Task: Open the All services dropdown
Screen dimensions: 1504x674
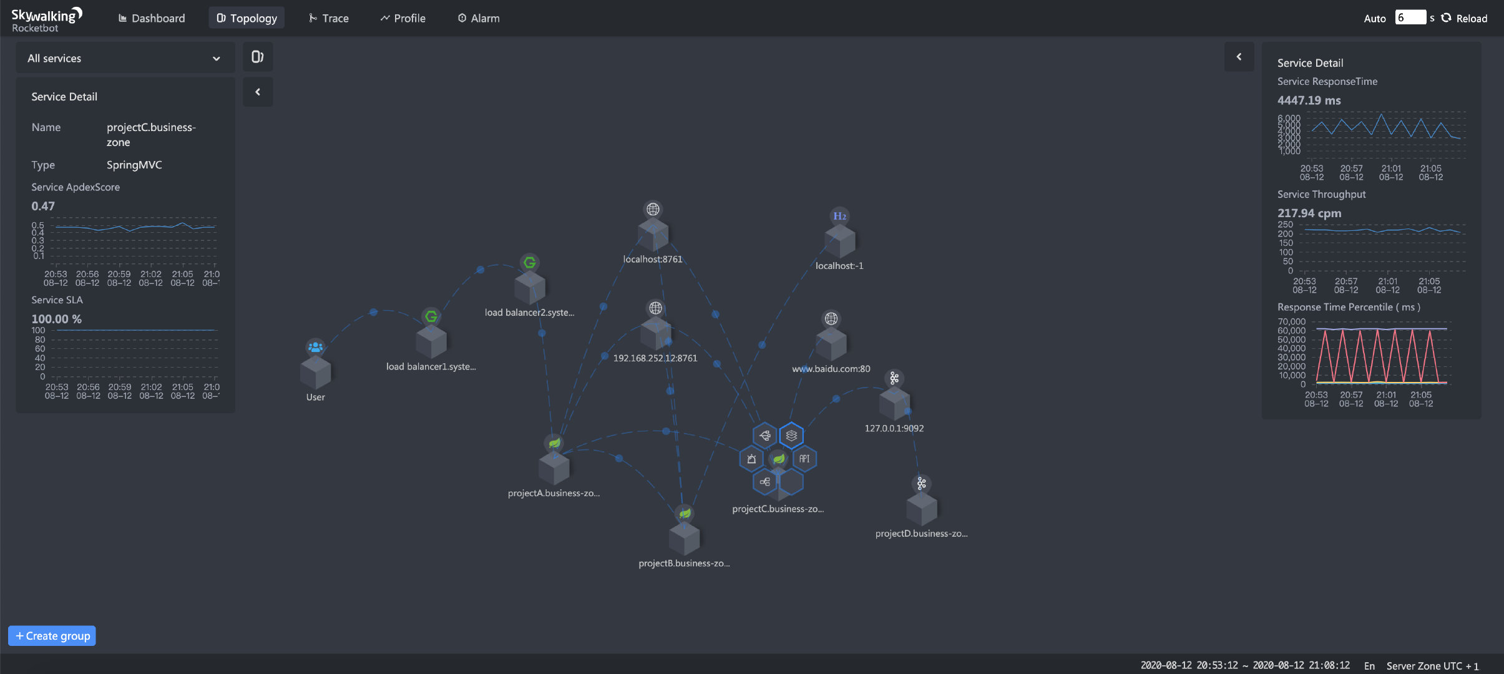Action: pos(125,58)
